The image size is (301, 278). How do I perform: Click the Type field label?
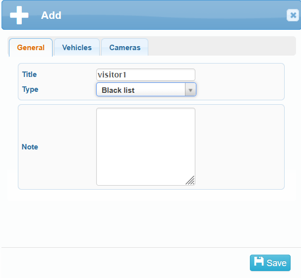[x=30, y=89]
